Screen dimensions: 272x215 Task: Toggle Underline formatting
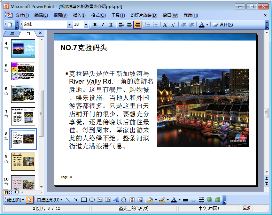tap(111, 25)
